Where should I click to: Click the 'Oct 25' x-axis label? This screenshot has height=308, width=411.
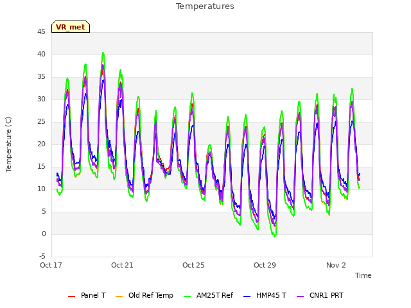[x=193, y=265]
